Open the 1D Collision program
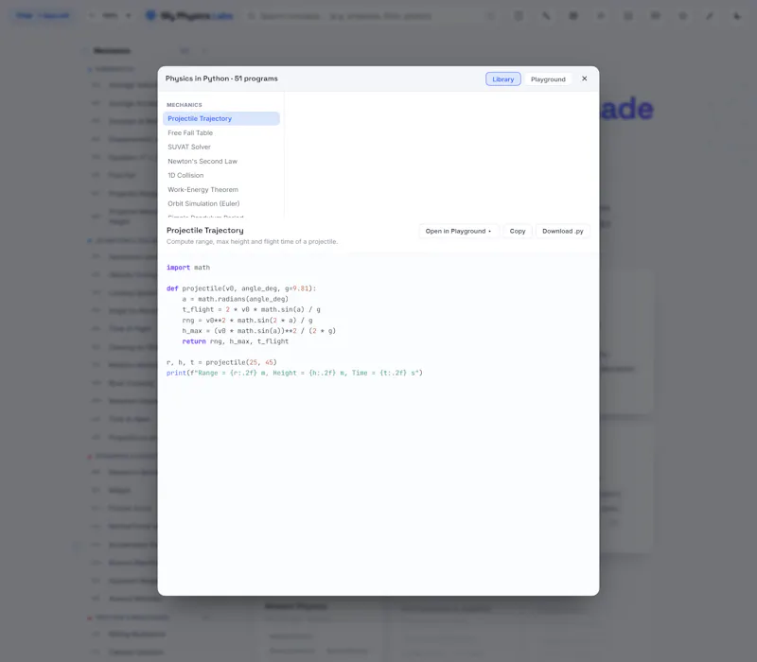Screen dimensions: 757x662 (221, 175)
